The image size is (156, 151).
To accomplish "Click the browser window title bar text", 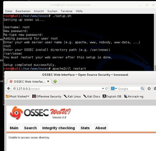I will pos(85,75).
